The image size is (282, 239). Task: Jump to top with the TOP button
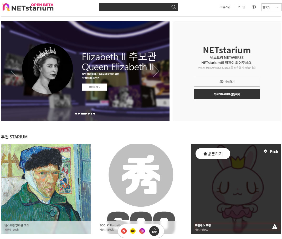point(154,231)
